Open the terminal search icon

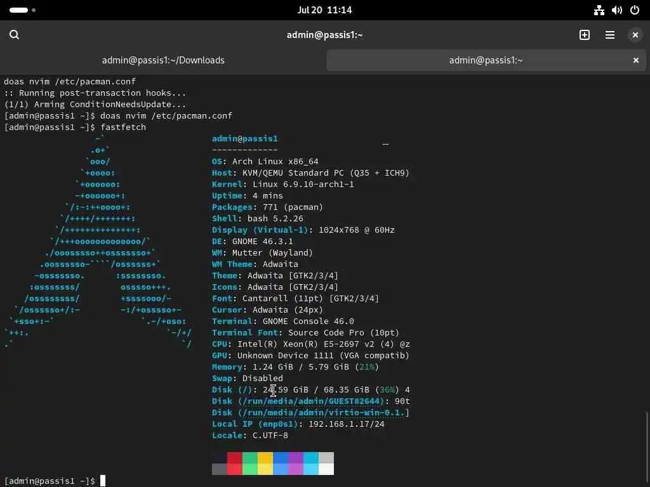click(x=14, y=35)
